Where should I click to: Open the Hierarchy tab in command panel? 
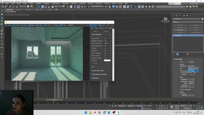180,16
